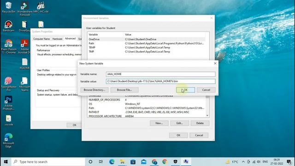
Task: Launch Bandicam from the desktop
Action: 8,26
